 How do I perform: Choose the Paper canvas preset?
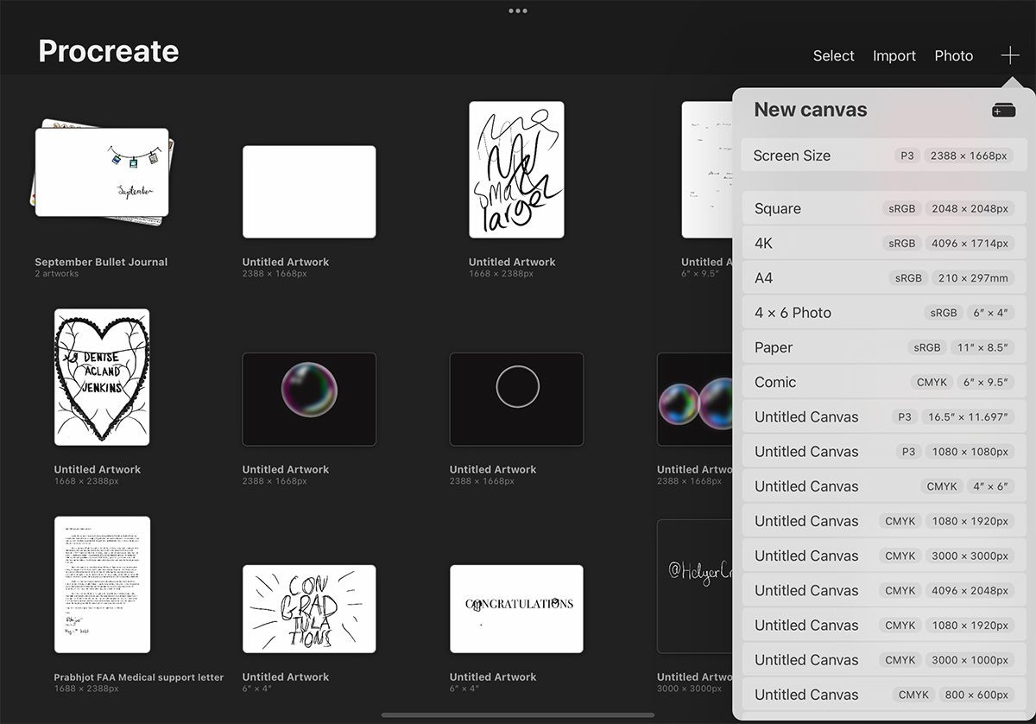884,346
